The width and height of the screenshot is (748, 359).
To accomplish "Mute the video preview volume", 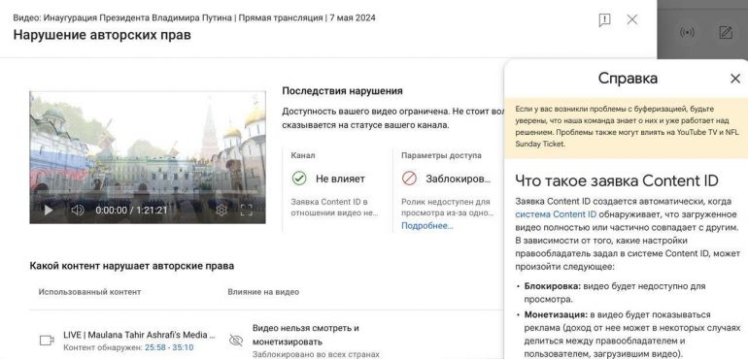I will point(78,210).
